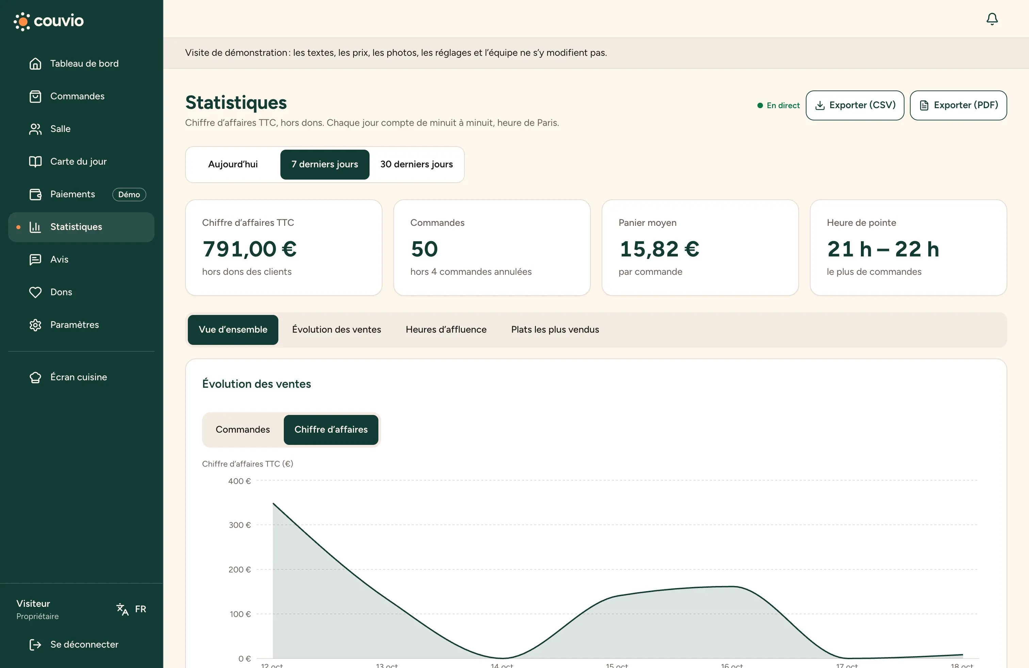Click the CSV download icon

point(820,105)
